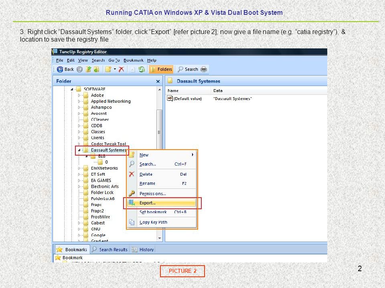Select the DivXNetworks key
Viewport: 385px width, 288px height.
click(104, 168)
